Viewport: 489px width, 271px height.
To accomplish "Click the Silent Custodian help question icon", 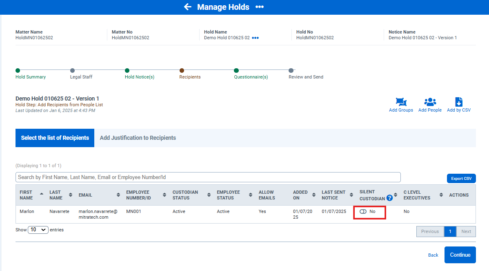I will pos(389,198).
